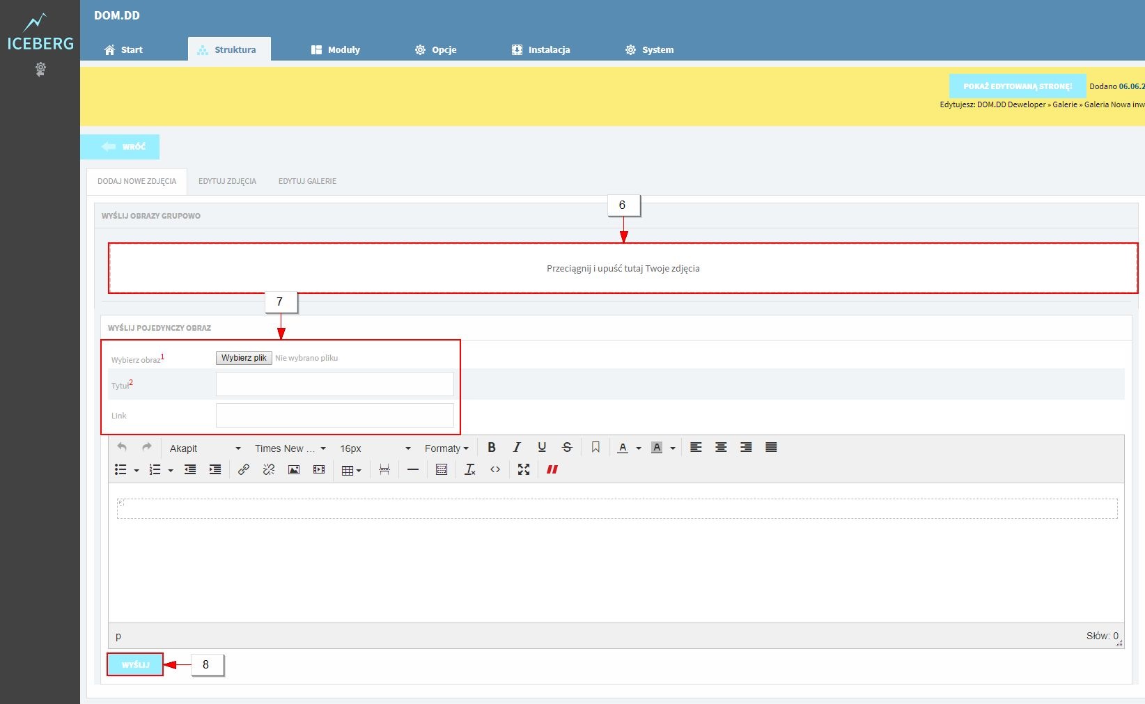Insert a hyperlink via chain icon

[x=244, y=470]
